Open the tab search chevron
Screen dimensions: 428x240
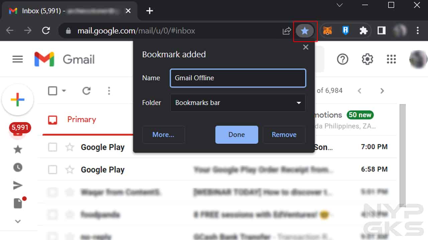[x=340, y=5]
